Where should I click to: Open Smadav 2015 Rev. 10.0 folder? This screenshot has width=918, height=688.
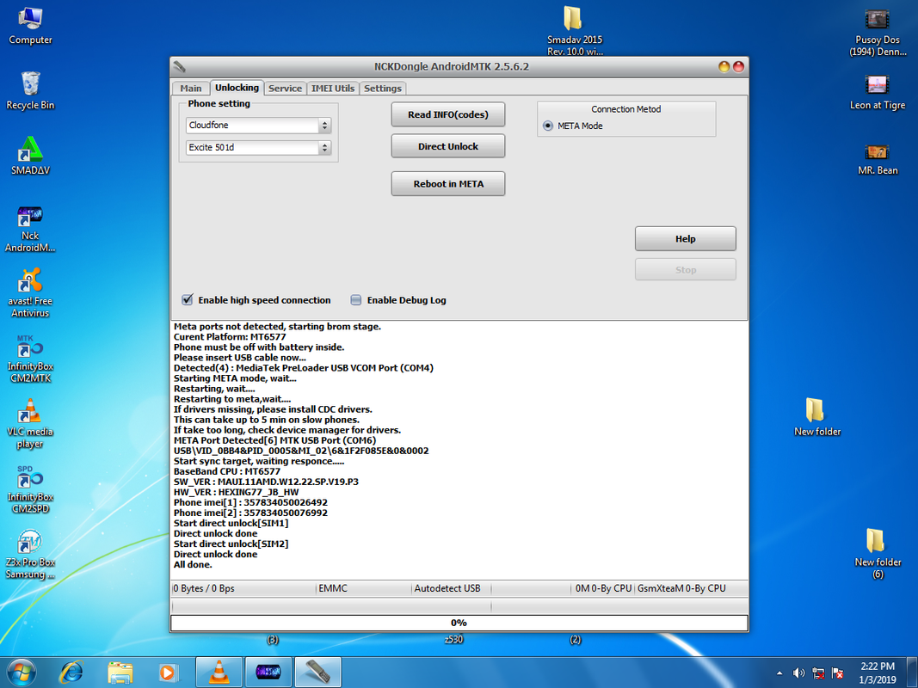575,30
